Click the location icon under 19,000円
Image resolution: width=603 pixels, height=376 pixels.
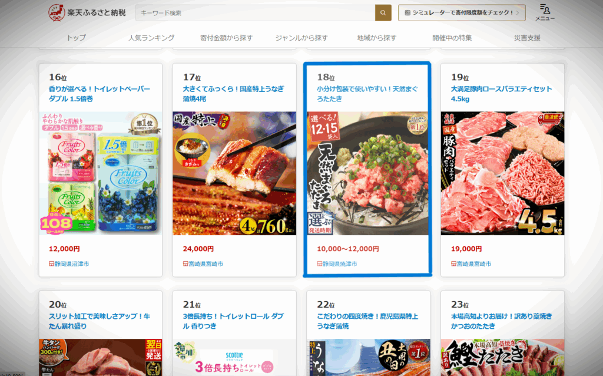tap(453, 263)
